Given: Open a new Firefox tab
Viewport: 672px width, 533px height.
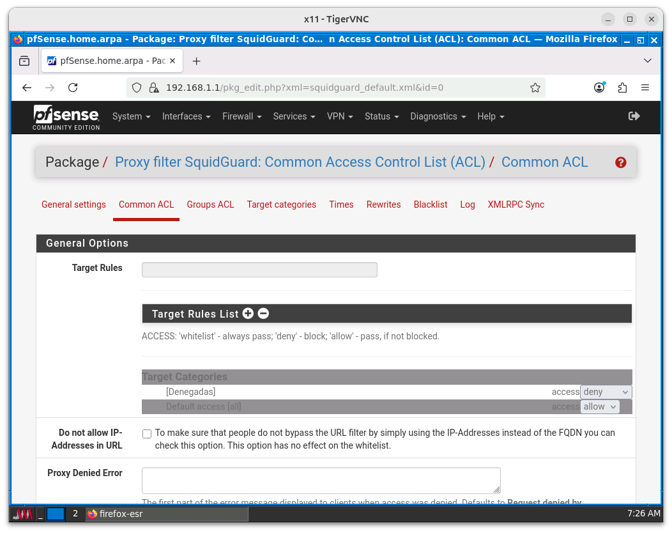Looking at the screenshot, I should [x=196, y=61].
